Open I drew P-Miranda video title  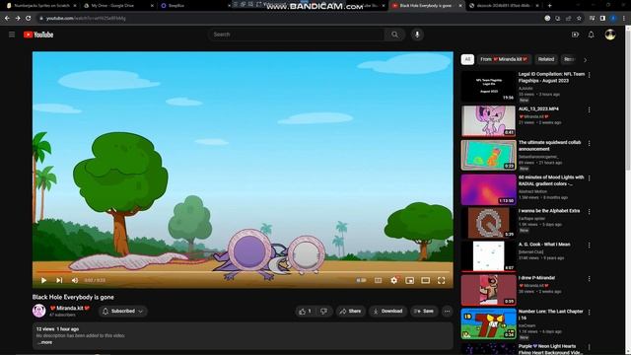[x=536, y=278]
